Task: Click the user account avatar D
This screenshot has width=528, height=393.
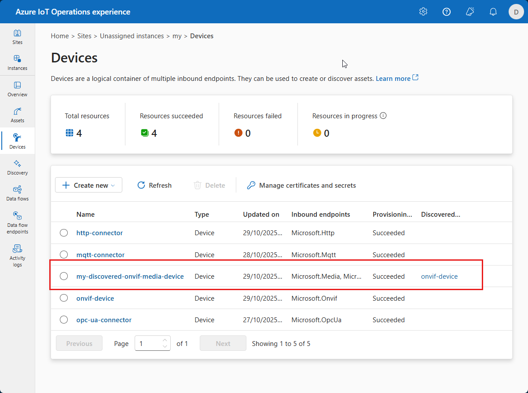Action: click(516, 12)
